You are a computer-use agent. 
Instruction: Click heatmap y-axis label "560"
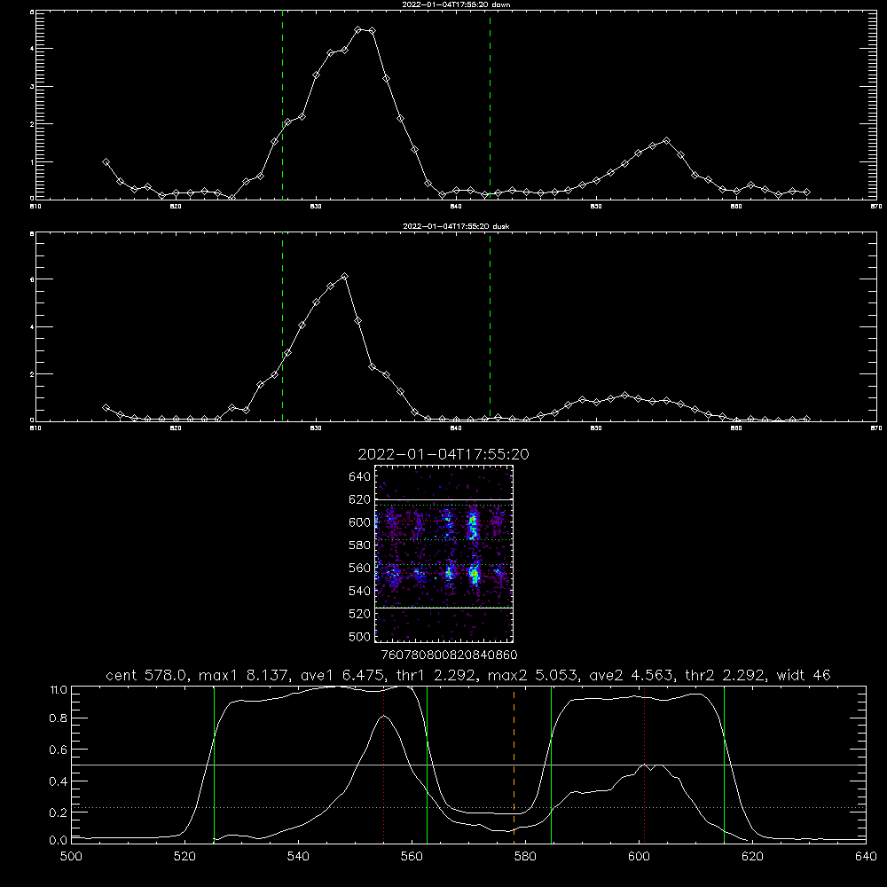coord(359,568)
